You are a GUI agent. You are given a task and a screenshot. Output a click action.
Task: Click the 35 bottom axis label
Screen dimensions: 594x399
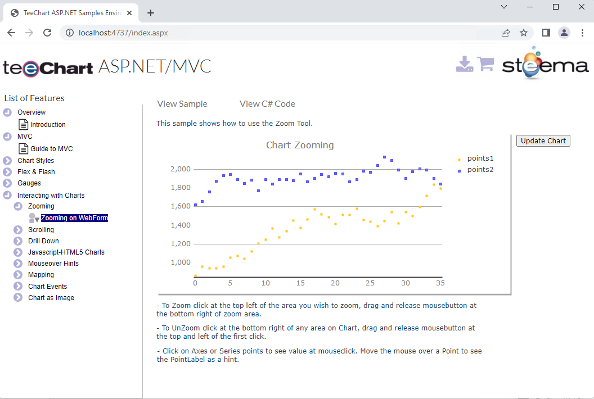coord(440,283)
